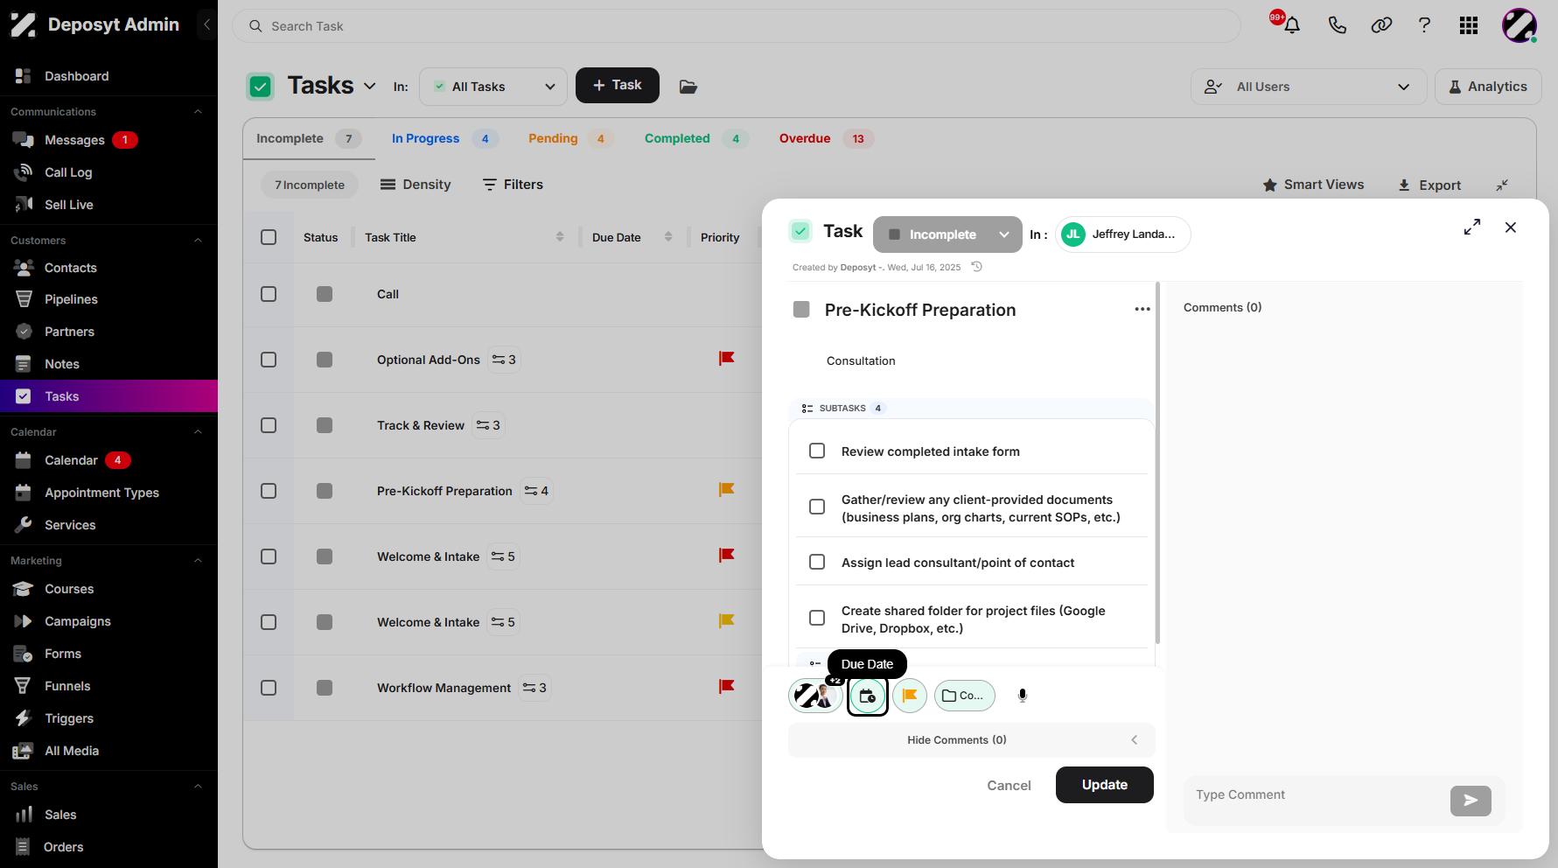1558x868 pixels.
Task: Expand the Tasks title dropdown arrow
Action: pyautogui.click(x=369, y=86)
